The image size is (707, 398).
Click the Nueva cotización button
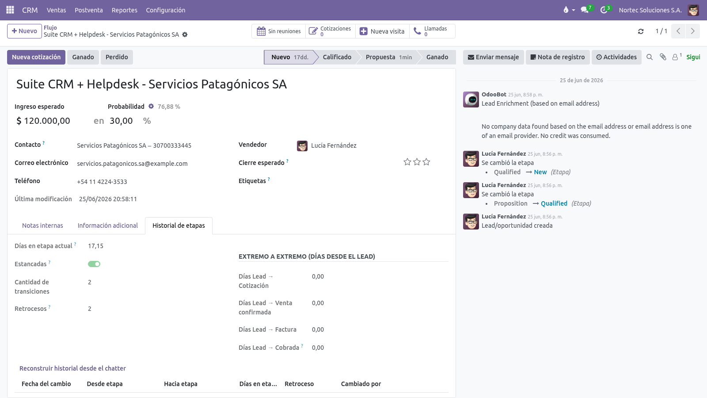[x=36, y=57]
